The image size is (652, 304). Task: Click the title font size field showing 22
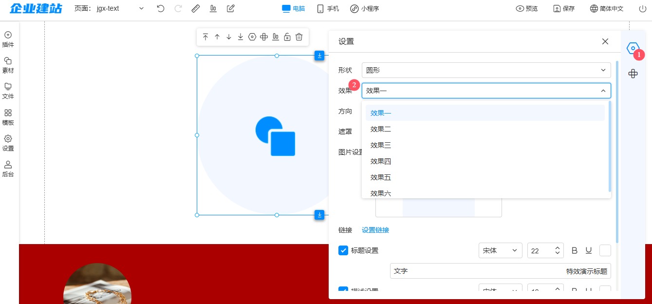pos(545,250)
